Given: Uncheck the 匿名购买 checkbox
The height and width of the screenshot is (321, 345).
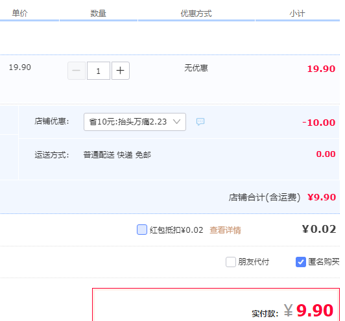Looking at the screenshot, I should pos(300,262).
